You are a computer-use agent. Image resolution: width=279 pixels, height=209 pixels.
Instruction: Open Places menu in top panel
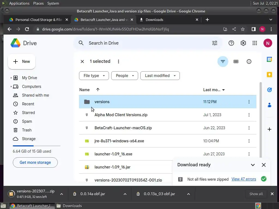pyautogui.click(x=38, y=3)
